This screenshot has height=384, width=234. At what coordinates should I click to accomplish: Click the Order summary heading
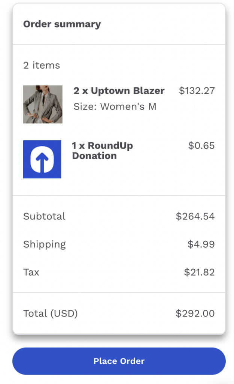point(62,24)
